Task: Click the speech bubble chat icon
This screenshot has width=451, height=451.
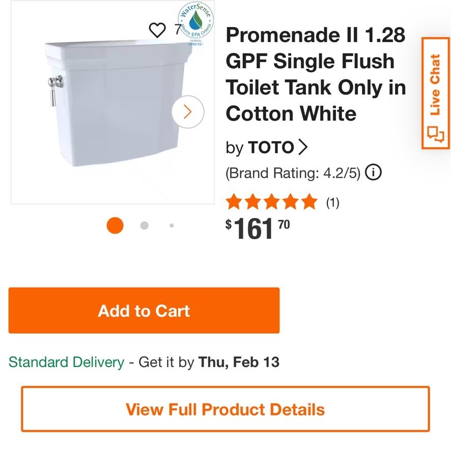Action: (436, 134)
